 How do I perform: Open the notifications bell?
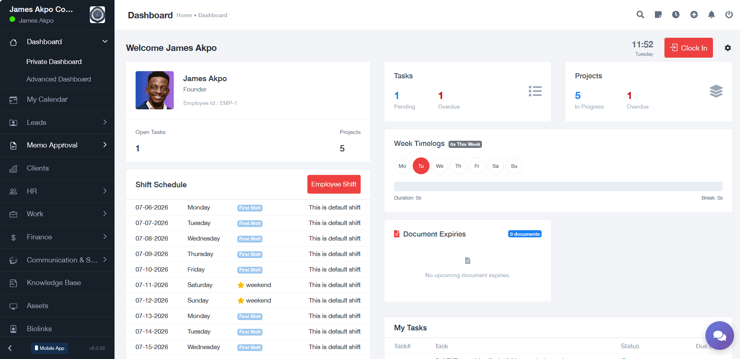(x=711, y=15)
